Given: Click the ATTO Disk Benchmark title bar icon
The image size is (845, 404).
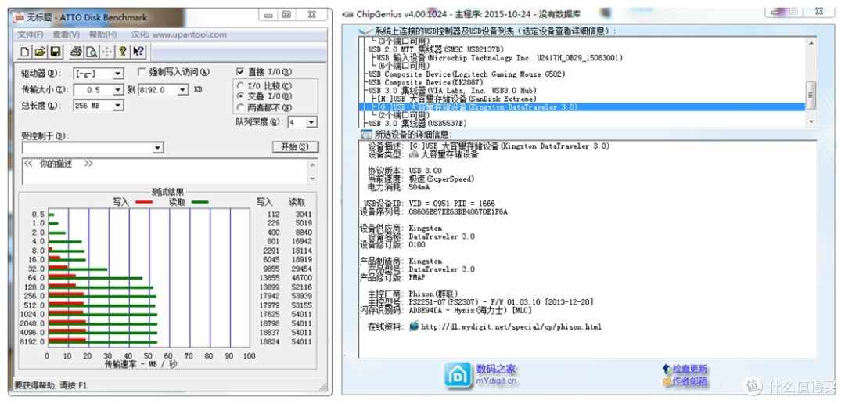Looking at the screenshot, I should [18, 17].
